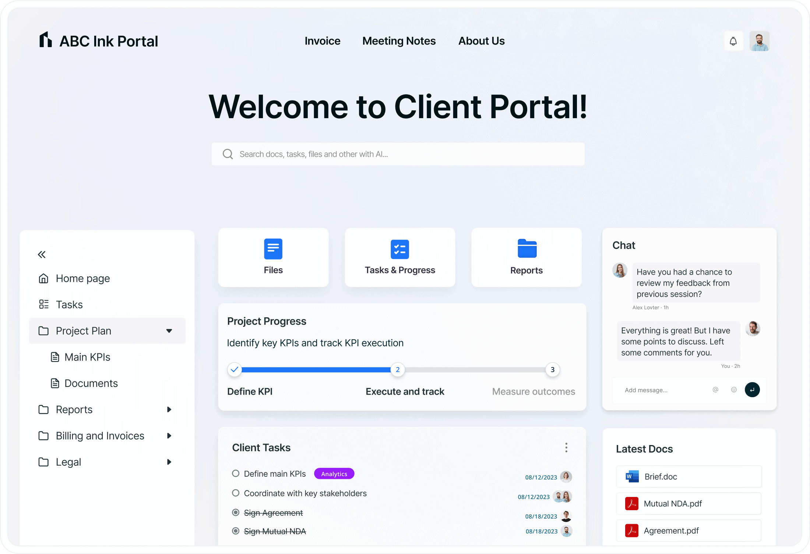Expand the Billing and Invoices section
The width and height of the screenshot is (810, 554).
(169, 435)
